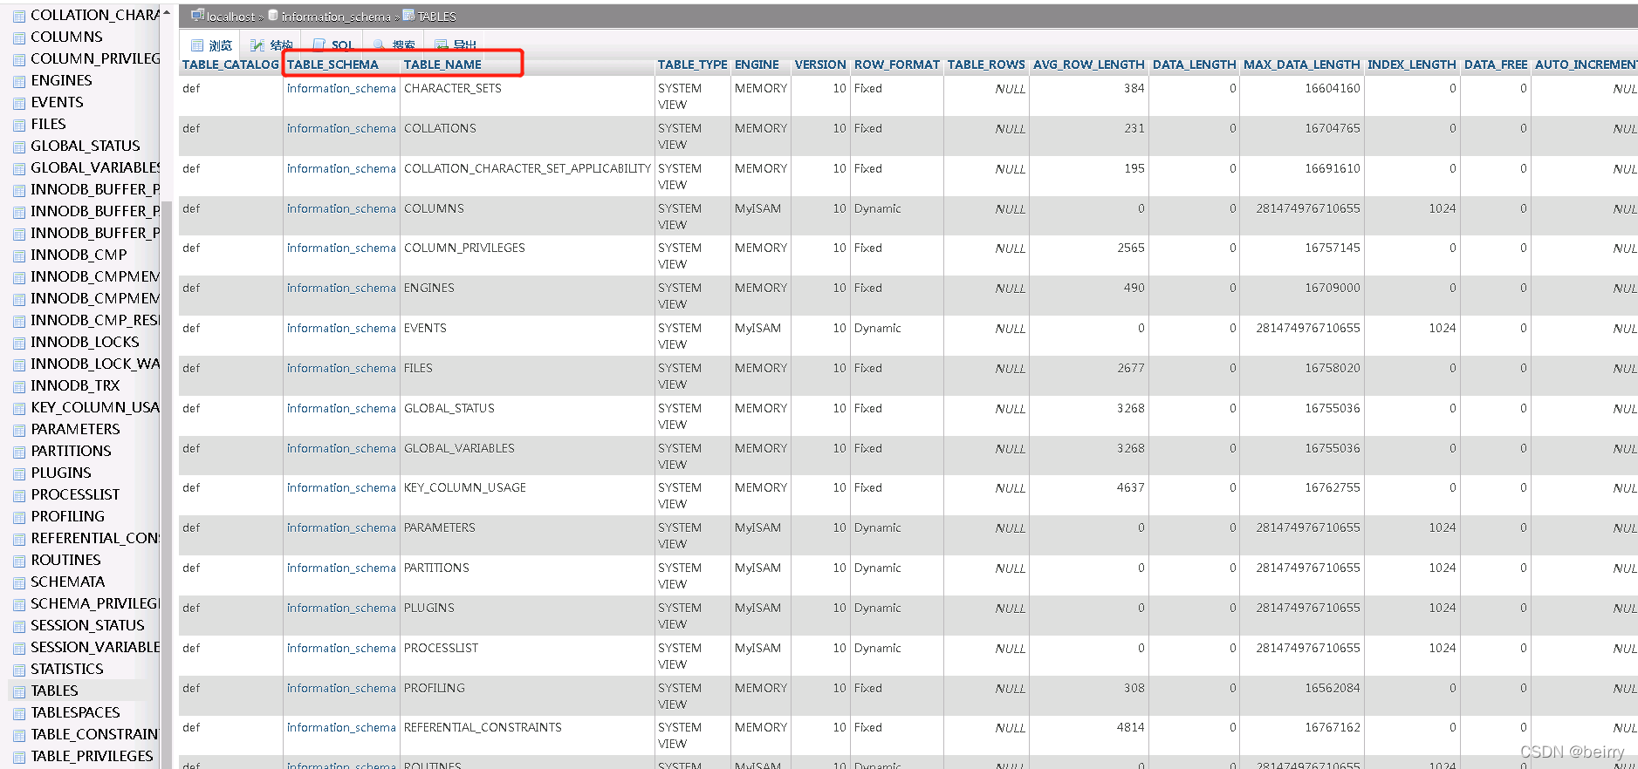Open information_schema link in COLUMNS row

pos(341,209)
